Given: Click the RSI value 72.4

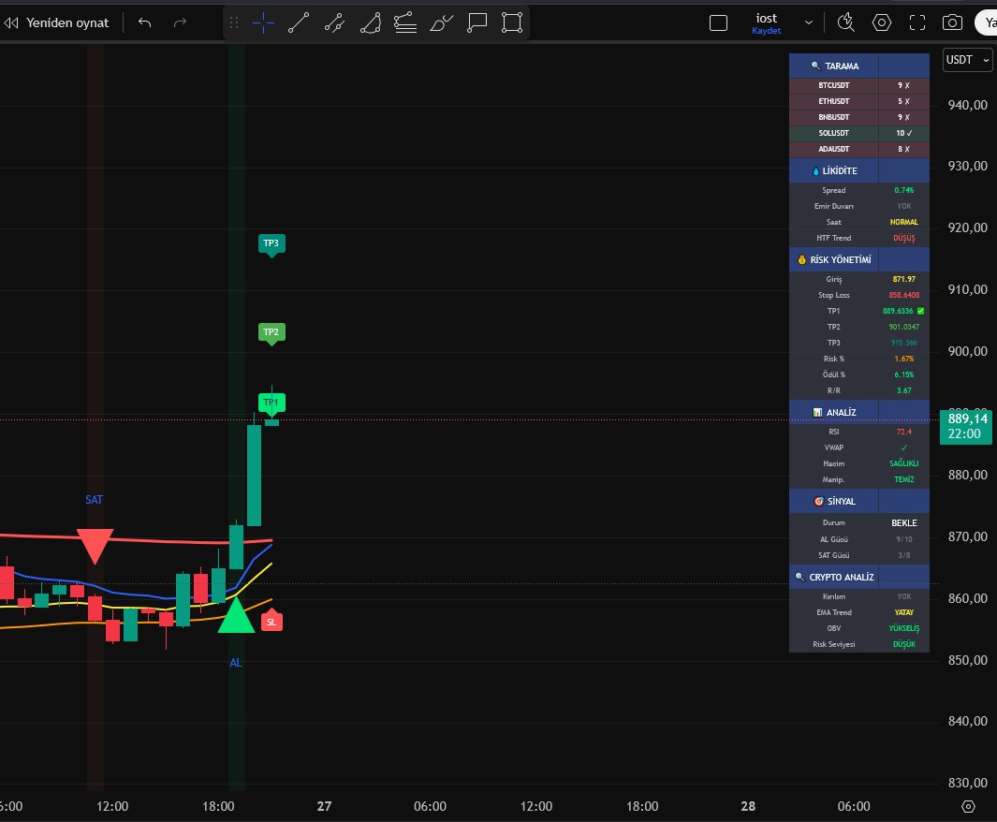Looking at the screenshot, I should [904, 432].
